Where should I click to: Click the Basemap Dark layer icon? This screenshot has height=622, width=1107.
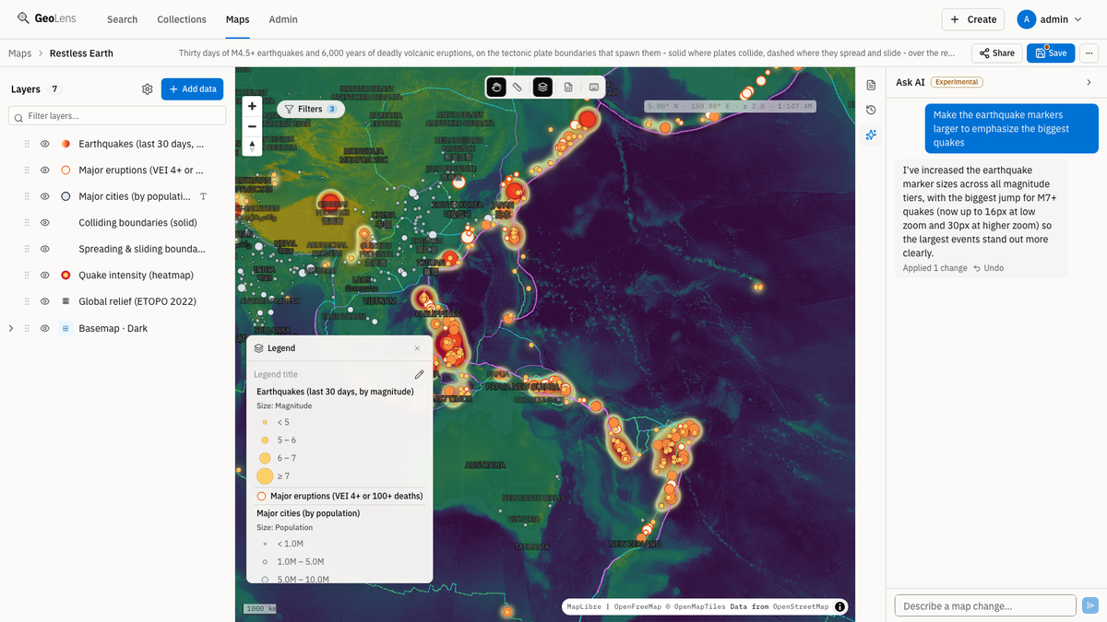(x=65, y=328)
